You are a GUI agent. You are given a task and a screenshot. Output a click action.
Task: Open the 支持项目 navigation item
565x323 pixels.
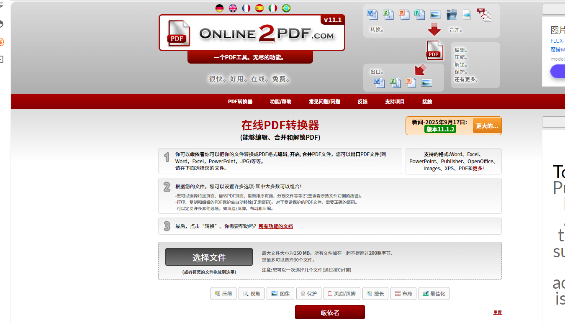(x=395, y=102)
